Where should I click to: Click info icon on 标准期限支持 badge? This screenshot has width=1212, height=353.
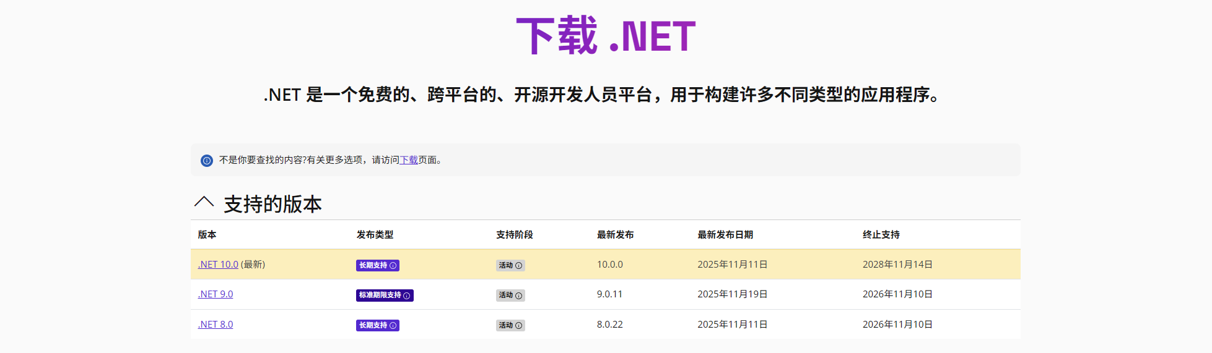point(407,296)
